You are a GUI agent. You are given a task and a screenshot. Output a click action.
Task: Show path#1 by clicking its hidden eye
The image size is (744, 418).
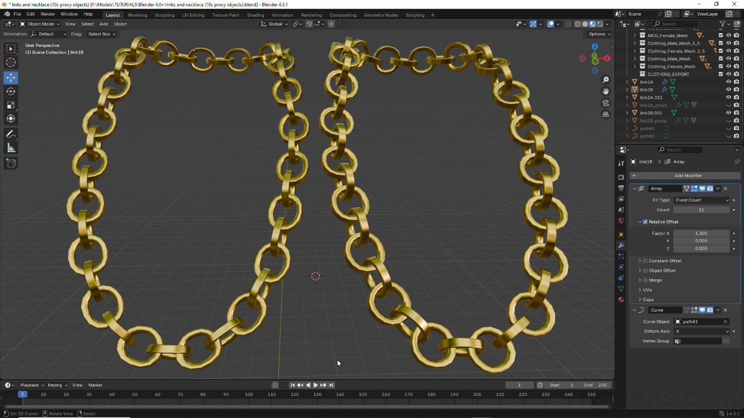coord(728,128)
